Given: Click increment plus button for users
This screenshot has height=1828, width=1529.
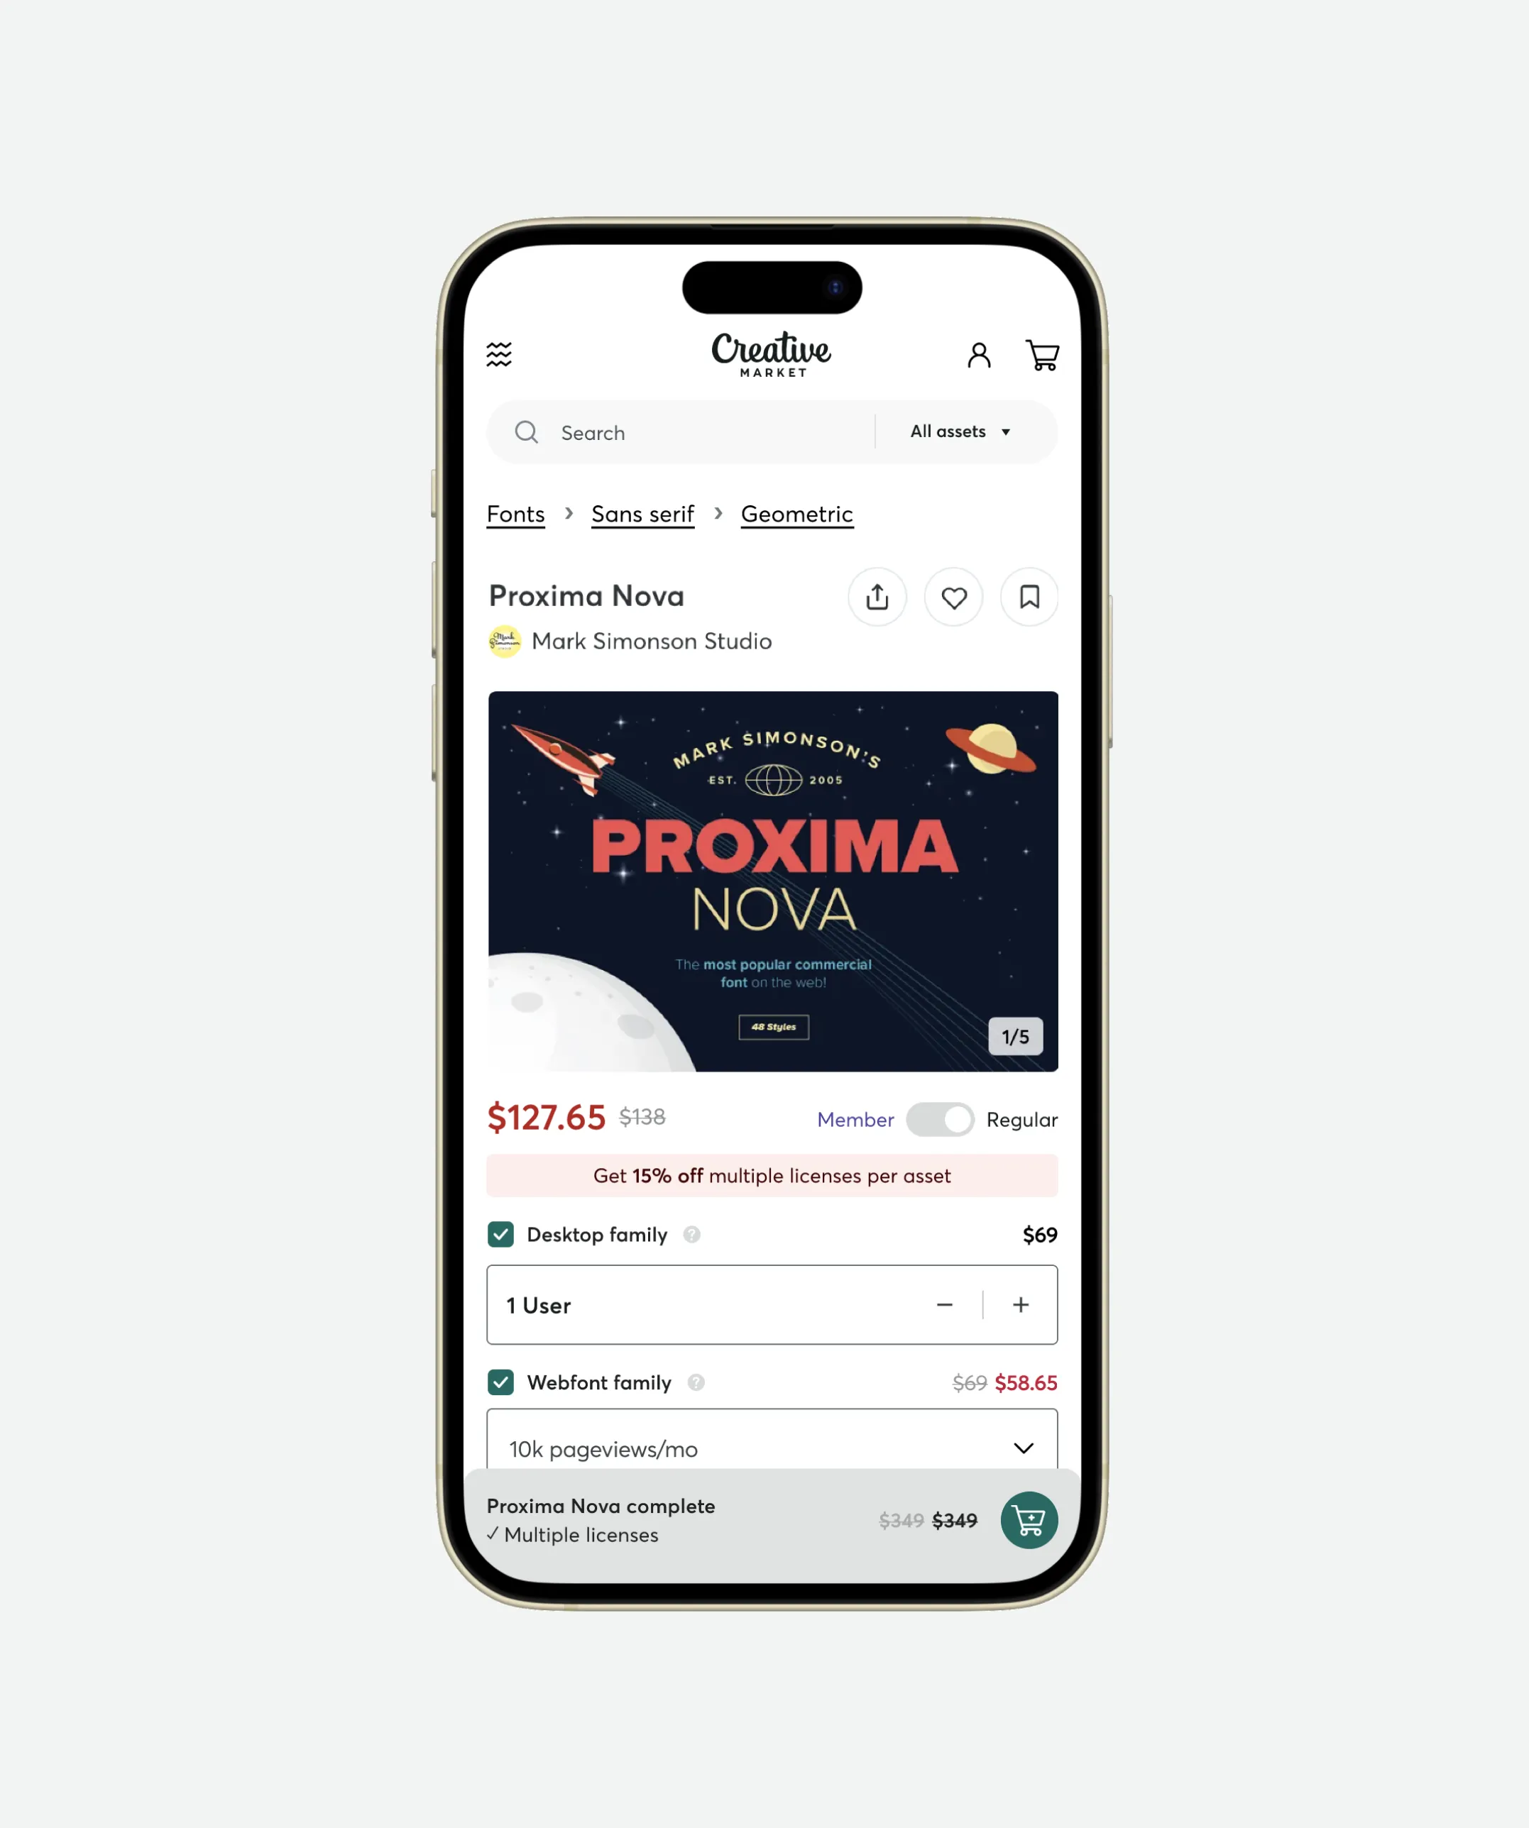Looking at the screenshot, I should point(1020,1304).
